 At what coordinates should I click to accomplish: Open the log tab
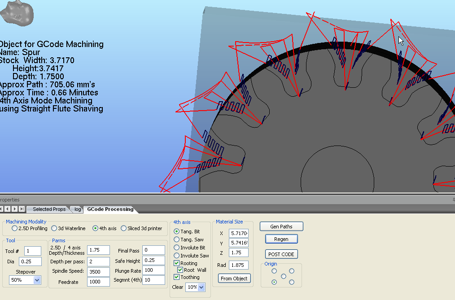click(78, 209)
